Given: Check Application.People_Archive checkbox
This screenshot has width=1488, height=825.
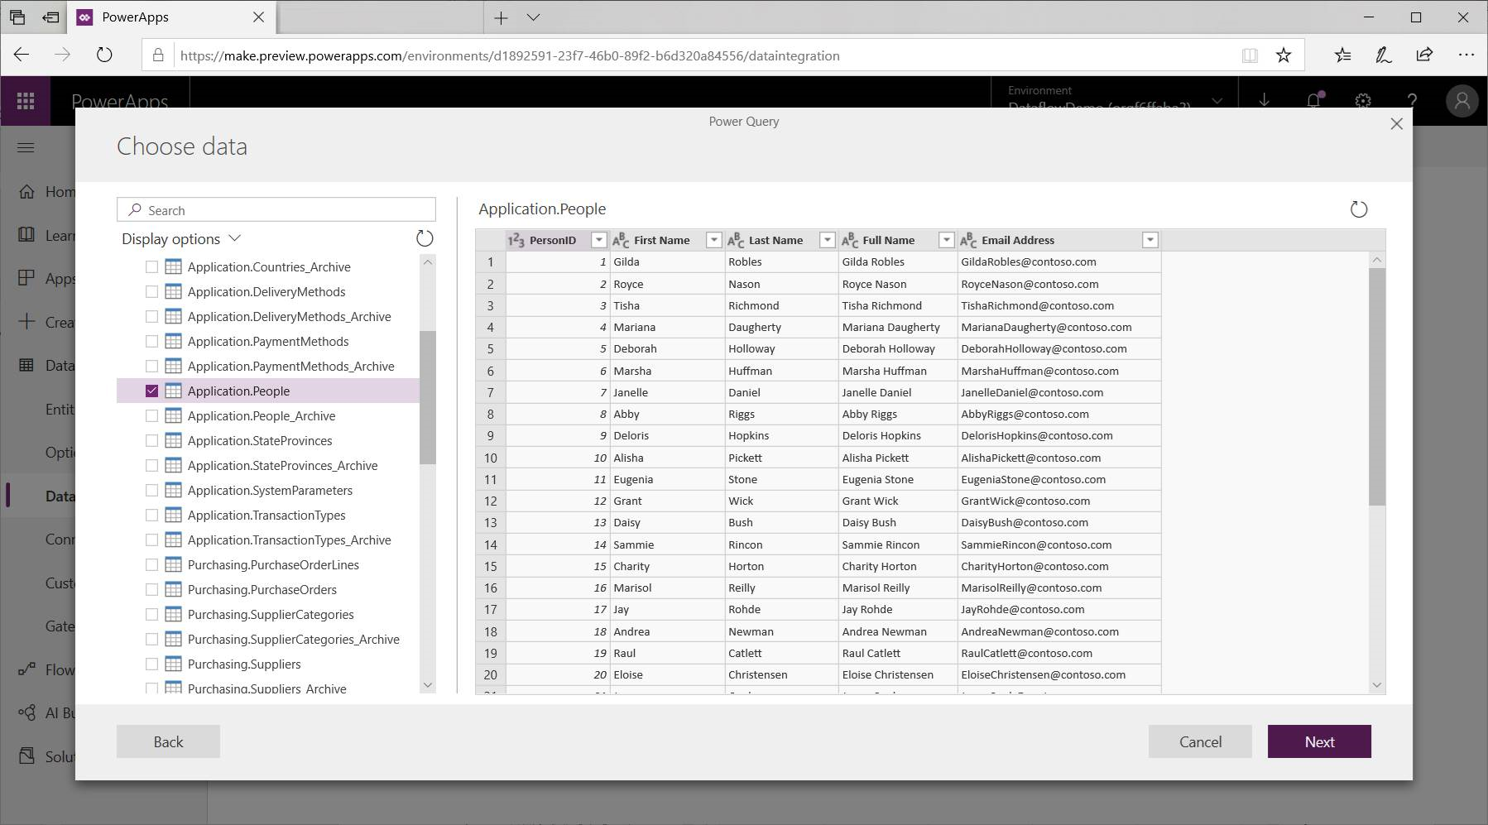Looking at the screenshot, I should (151, 415).
